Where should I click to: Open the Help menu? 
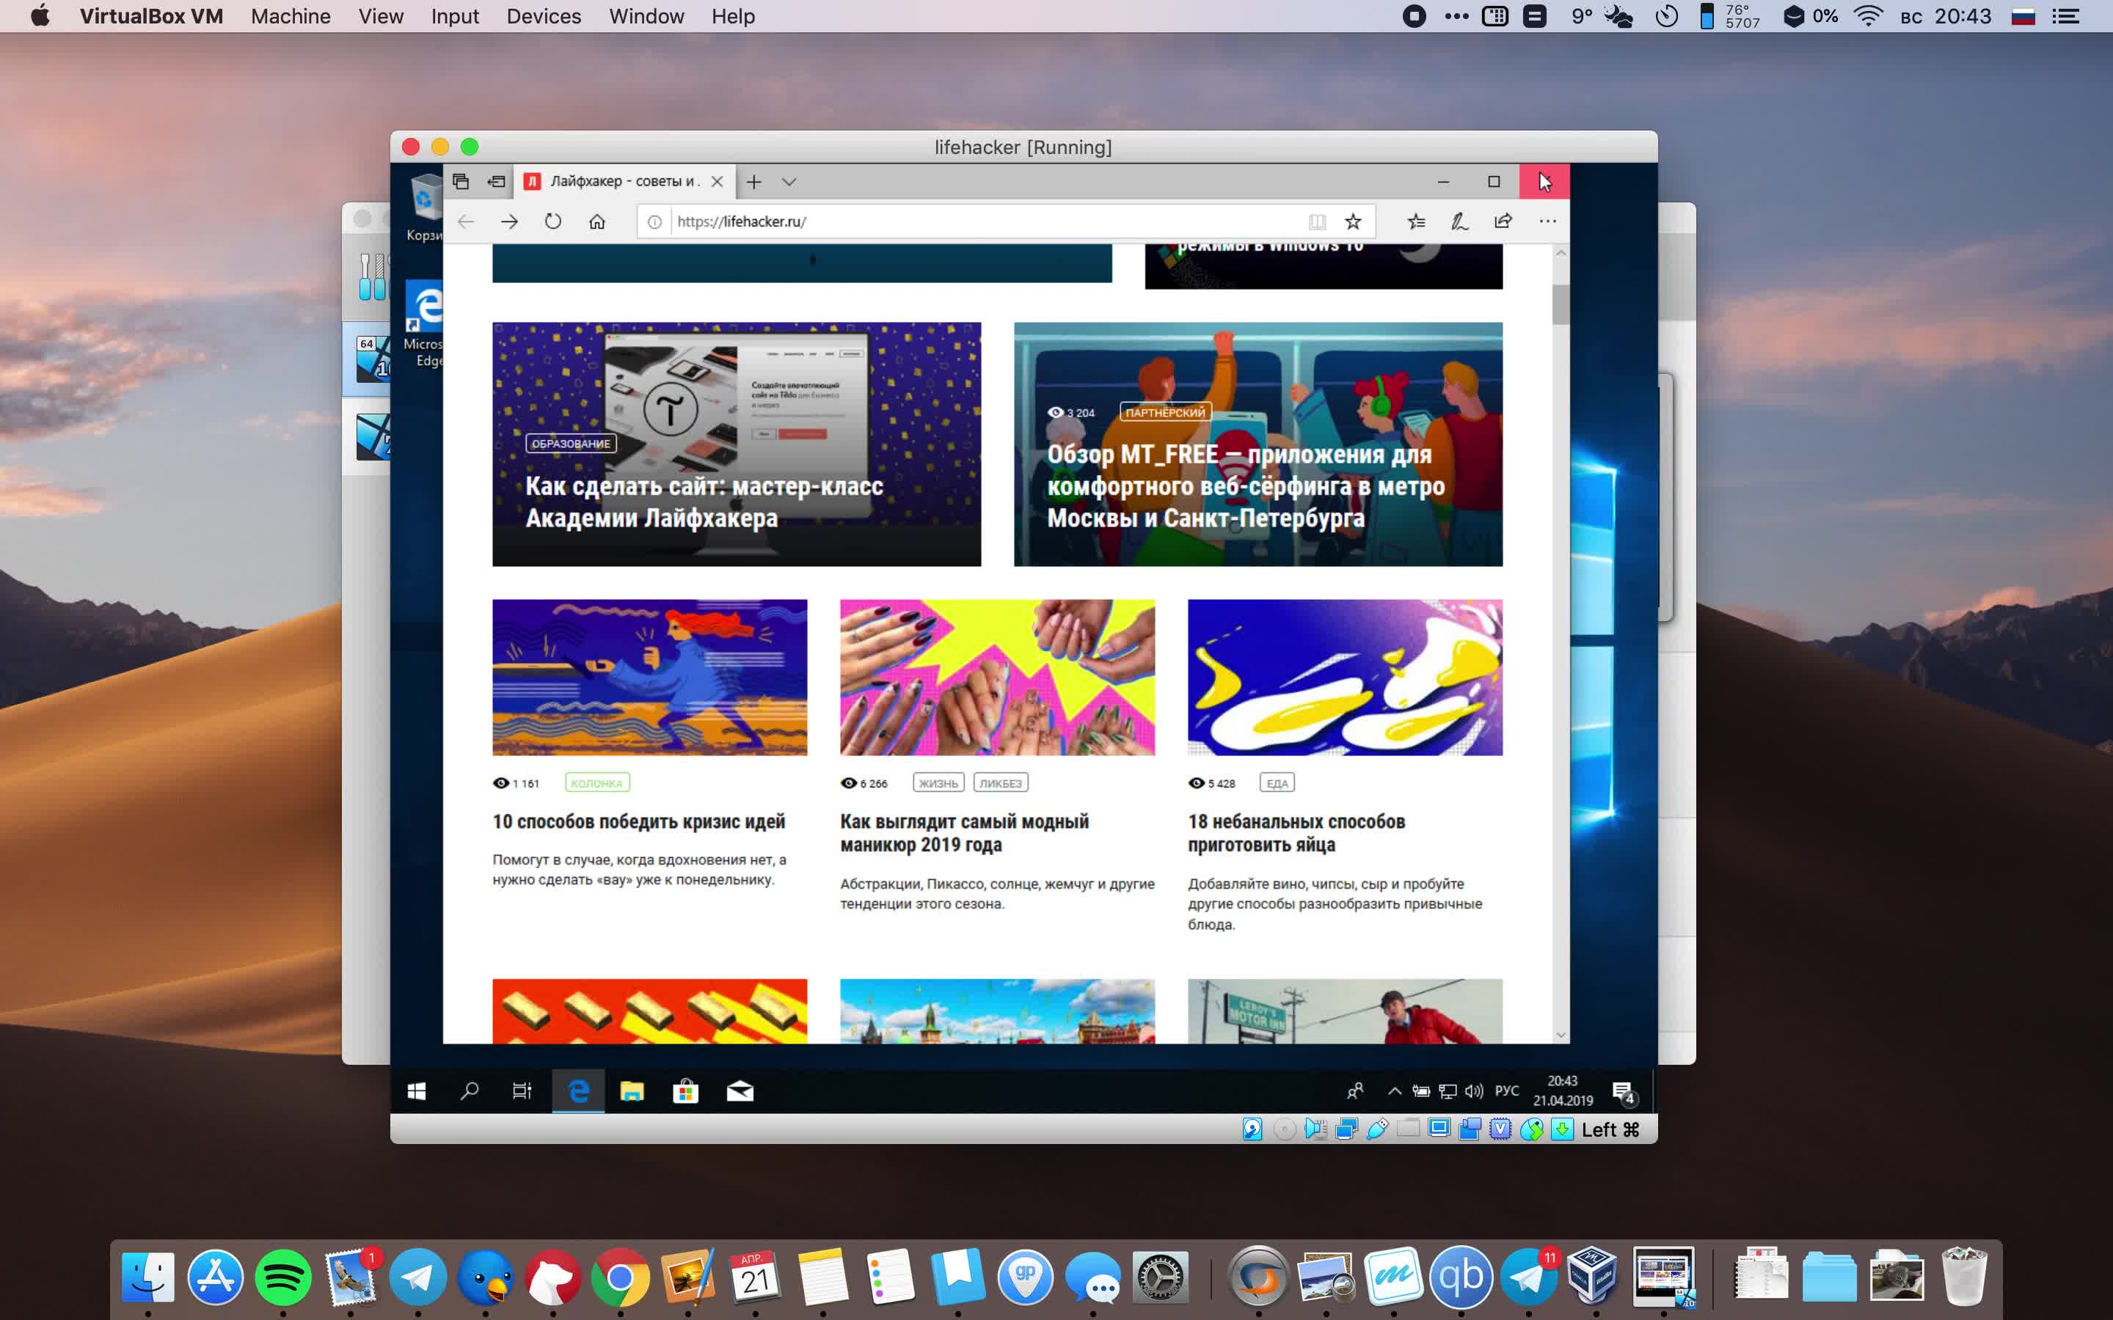[732, 17]
